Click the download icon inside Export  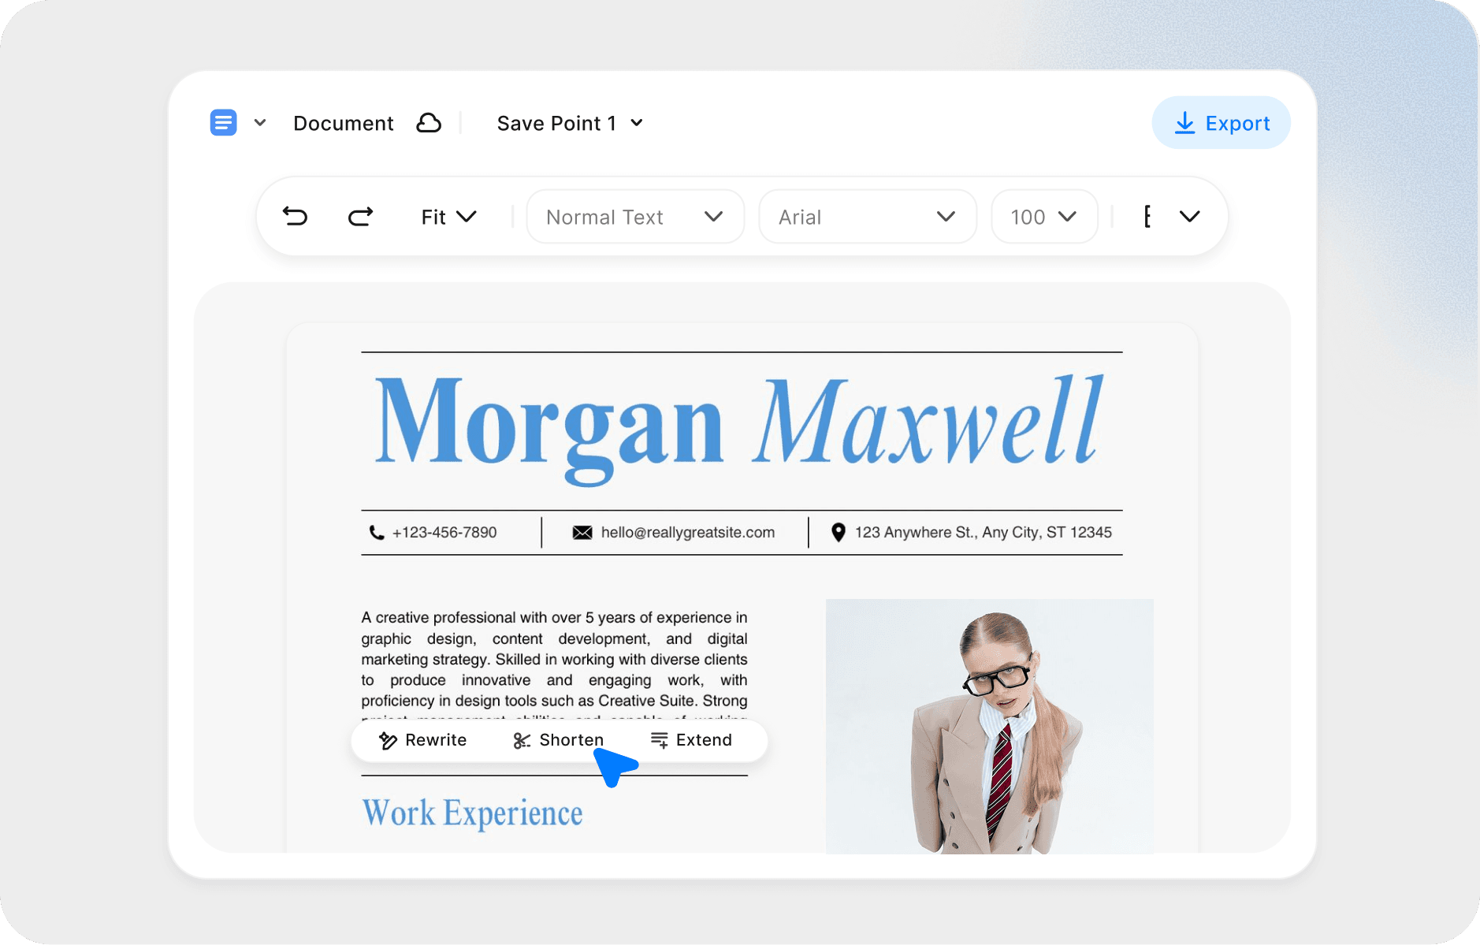coord(1184,122)
